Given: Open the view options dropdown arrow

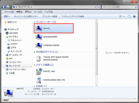Looking at the screenshot, I should point(124,16).
